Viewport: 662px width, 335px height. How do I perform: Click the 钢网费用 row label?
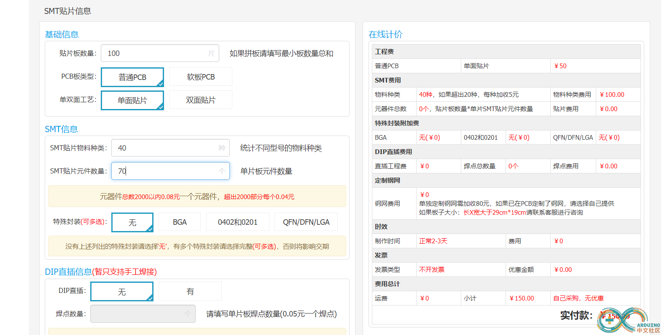click(x=388, y=204)
